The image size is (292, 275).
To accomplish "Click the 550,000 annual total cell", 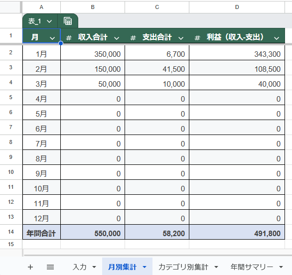I will [93, 232].
